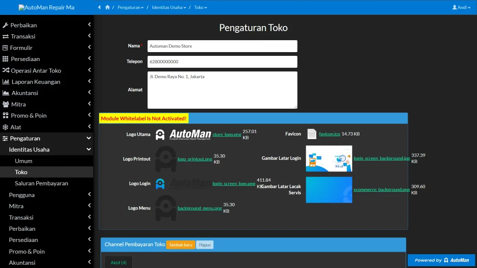This screenshot has width=477, height=268.
Task: Click the people icon beside top-level Mitra
Action: 6,104
